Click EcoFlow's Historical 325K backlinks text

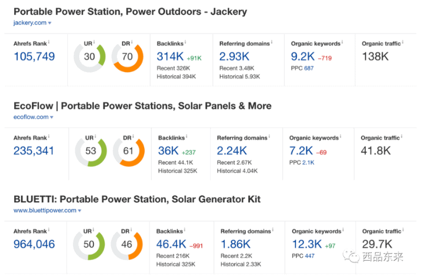(x=178, y=171)
